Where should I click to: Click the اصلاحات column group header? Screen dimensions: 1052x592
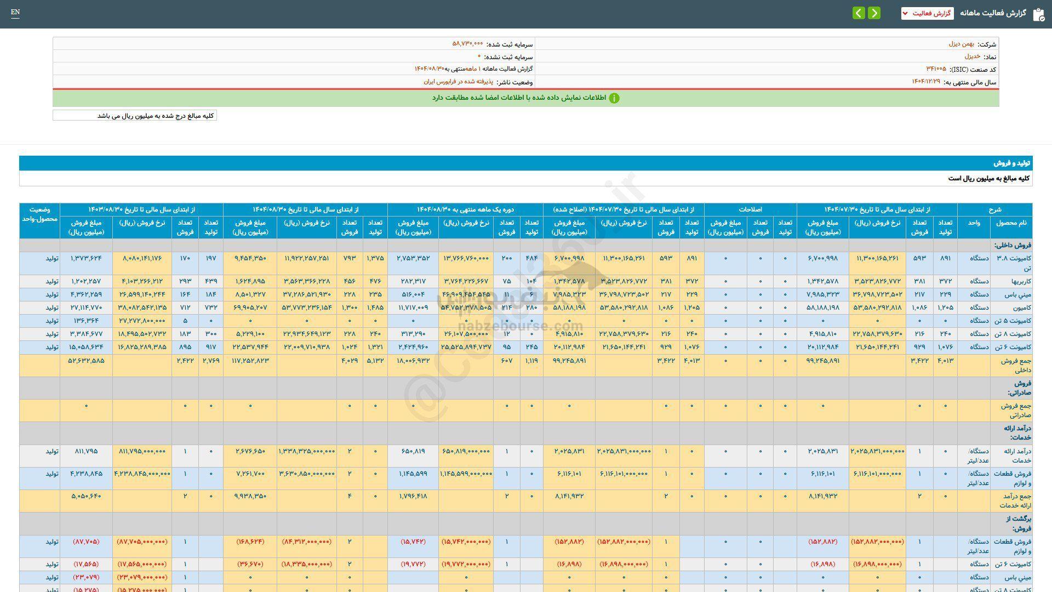[750, 209]
